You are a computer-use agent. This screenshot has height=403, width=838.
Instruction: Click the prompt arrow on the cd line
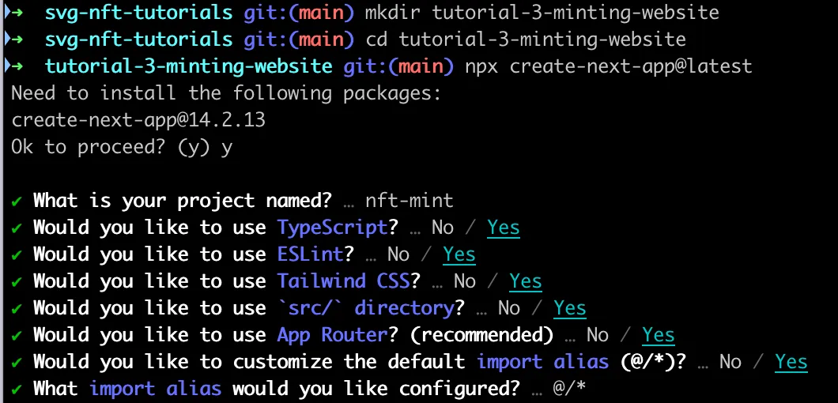[17, 39]
